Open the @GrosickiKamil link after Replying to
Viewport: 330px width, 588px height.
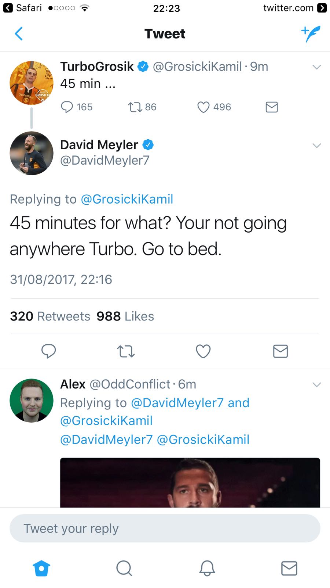pos(127,199)
